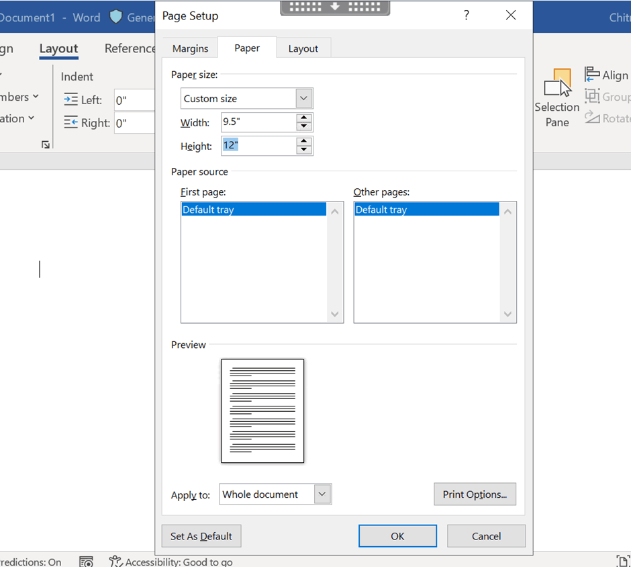Click the paper Width input field
This screenshot has width=631, height=567.
tap(258, 122)
